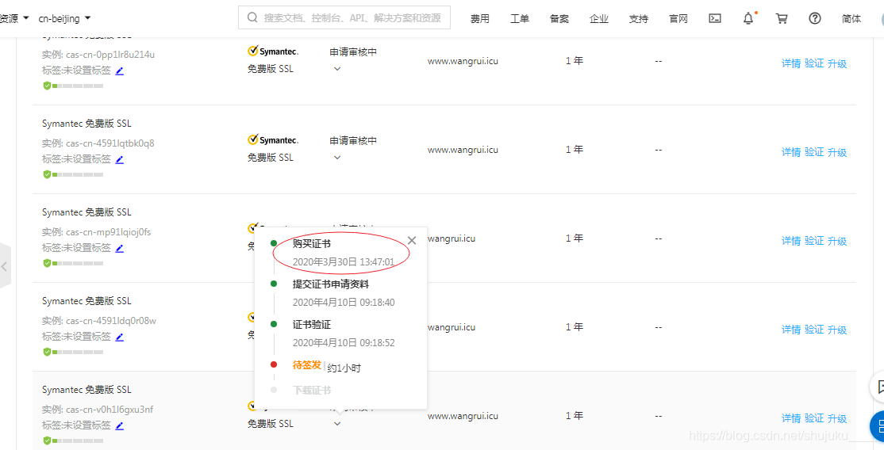Image resolution: width=884 pixels, height=450 pixels.
Task: Click the 购买证书 step in popup
Action: [312, 244]
